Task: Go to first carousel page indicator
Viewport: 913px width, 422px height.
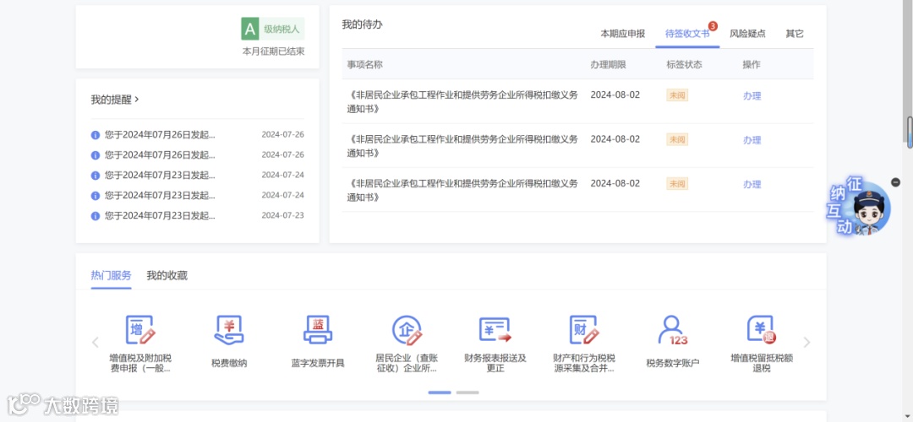Action: point(440,392)
